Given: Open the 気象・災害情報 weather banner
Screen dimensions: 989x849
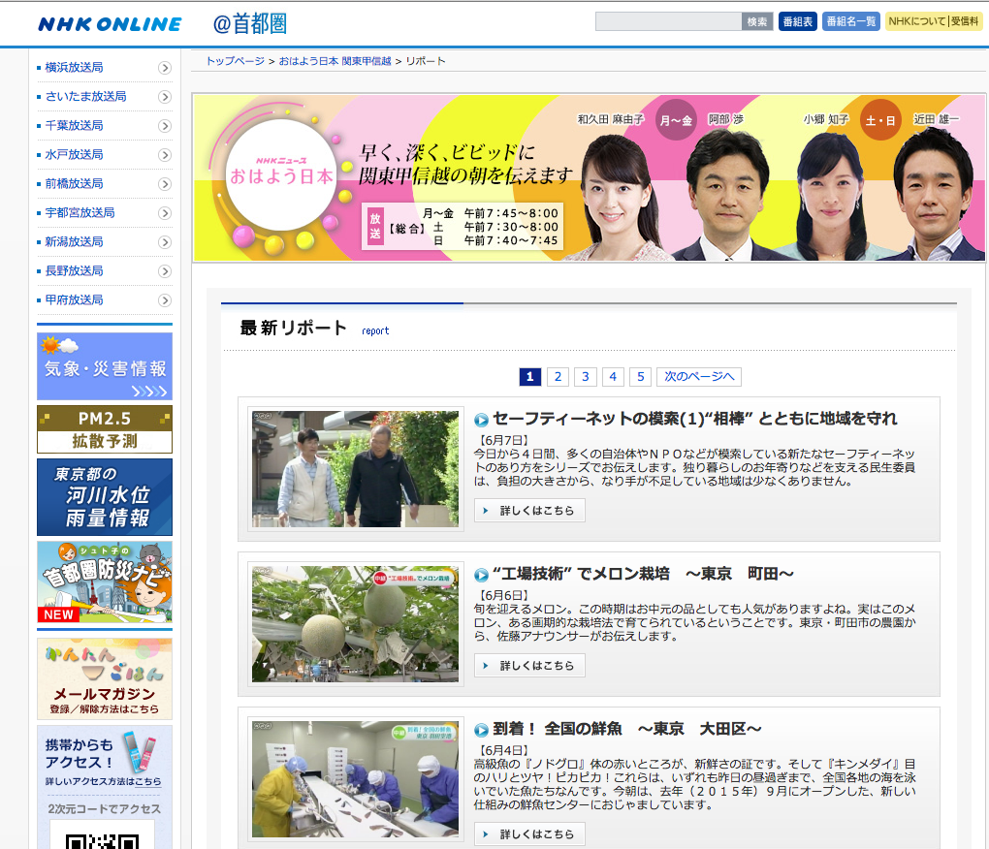Looking at the screenshot, I should [105, 366].
